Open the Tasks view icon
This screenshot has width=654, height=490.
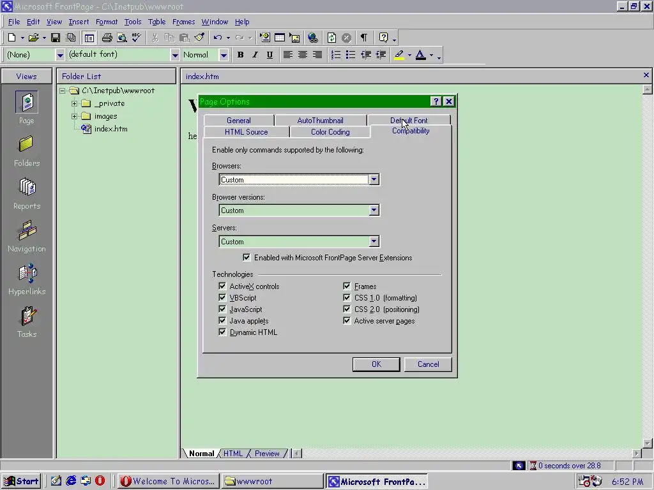coord(27,322)
